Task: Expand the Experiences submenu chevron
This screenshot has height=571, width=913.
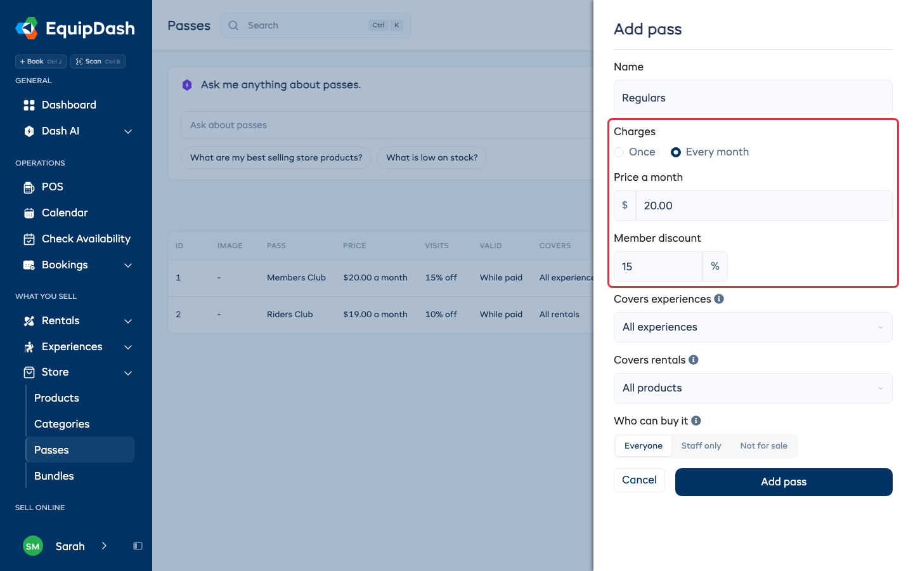Action: pyautogui.click(x=128, y=347)
